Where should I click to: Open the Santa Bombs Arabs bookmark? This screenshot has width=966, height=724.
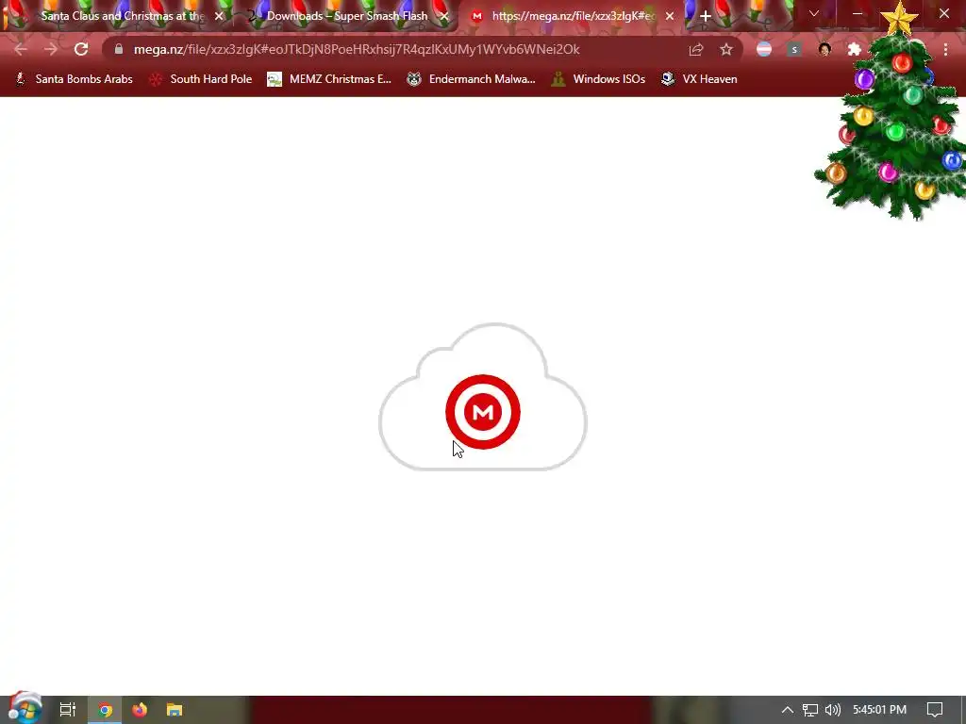coord(74,79)
